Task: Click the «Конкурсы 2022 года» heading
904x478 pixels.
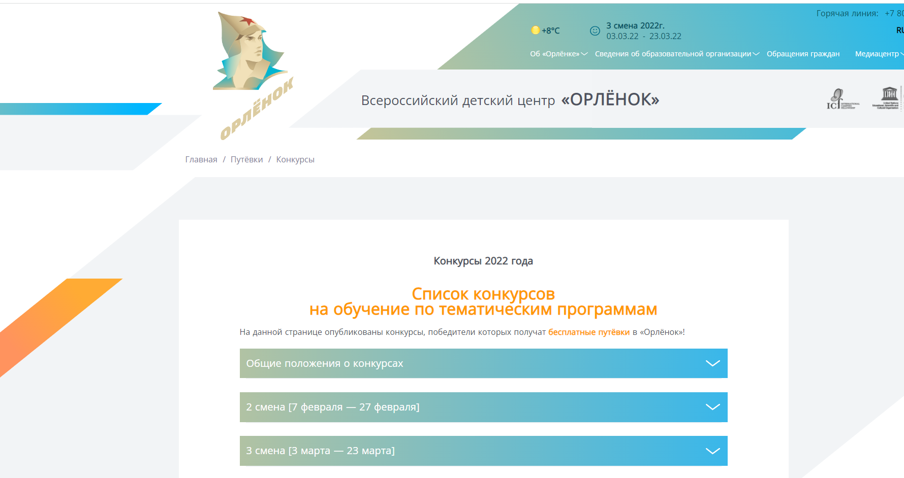Action: [x=483, y=261]
